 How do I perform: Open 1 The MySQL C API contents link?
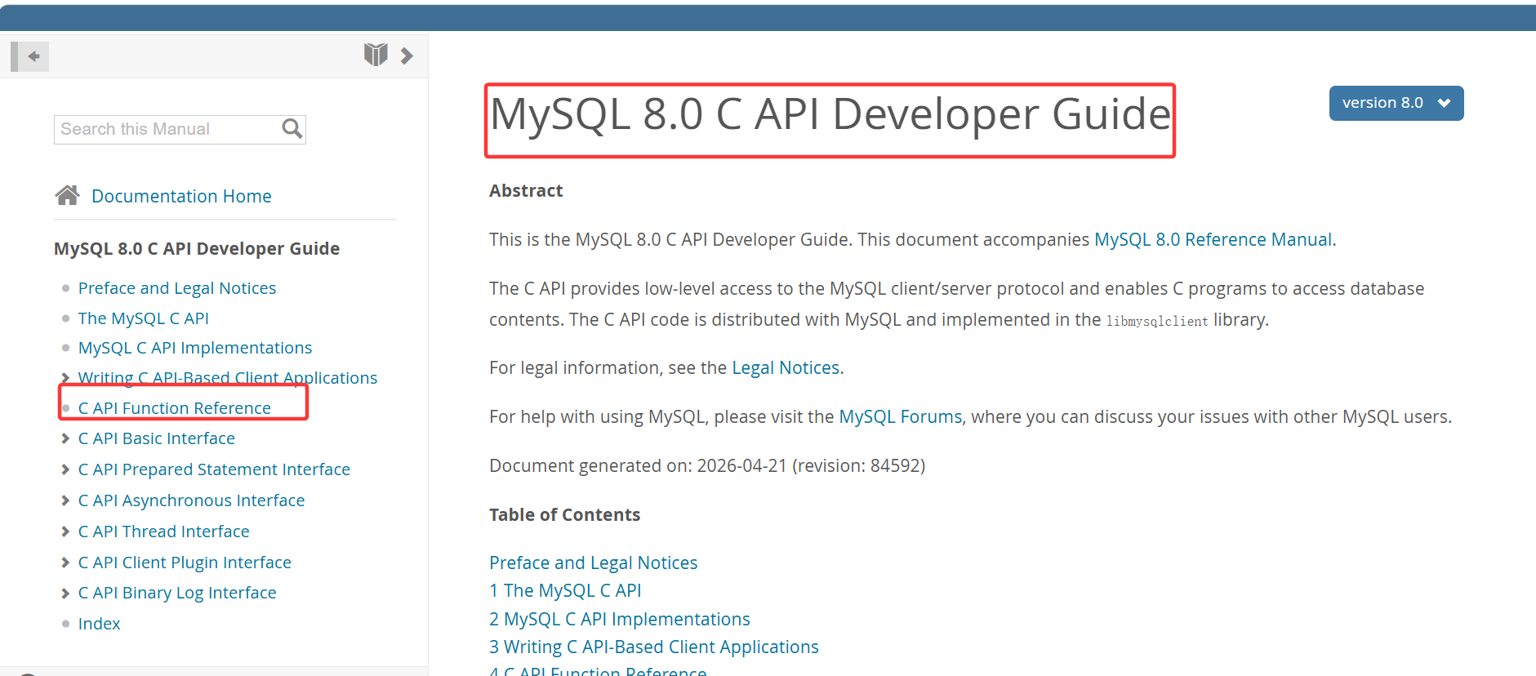(565, 590)
